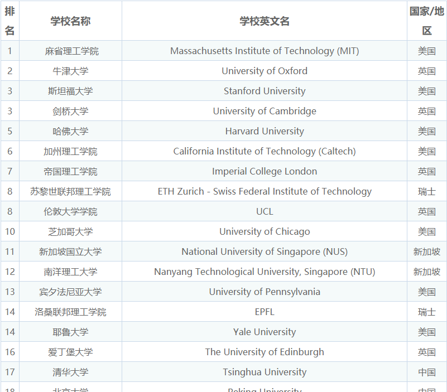The height and width of the screenshot is (392, 447).
Task: Select 英国 in the University of Cambridge row
Action: pyautogui.click(x=427, y=111)
